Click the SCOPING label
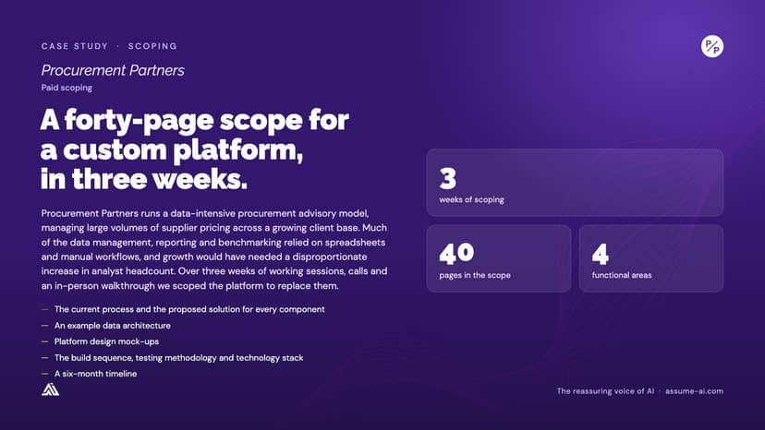 [152, 46]
